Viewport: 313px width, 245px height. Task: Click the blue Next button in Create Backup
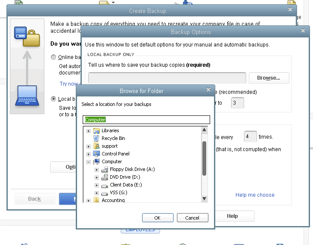pyautogui.click(x=68, y=199)
